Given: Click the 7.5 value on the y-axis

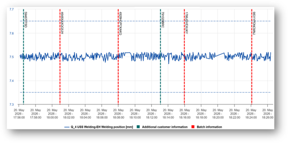Looking at the screenshot, I should pyautogui.click(x=12, y=57).
